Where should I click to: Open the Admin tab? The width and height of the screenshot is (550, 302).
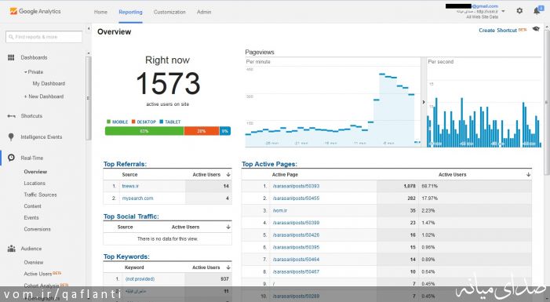pyautogui.click(x=204, y=12)
